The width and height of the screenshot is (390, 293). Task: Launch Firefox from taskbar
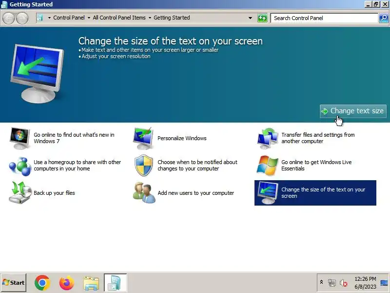click(67, 283)
